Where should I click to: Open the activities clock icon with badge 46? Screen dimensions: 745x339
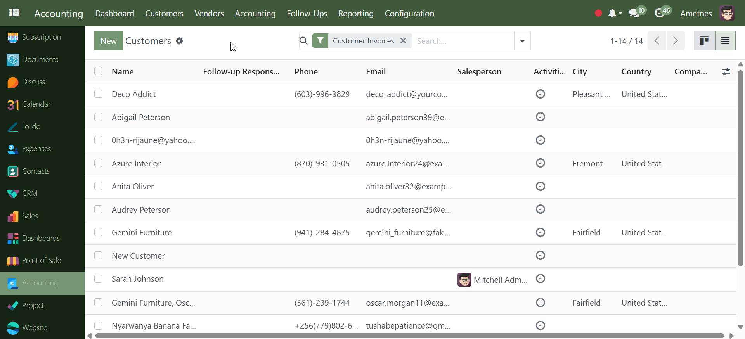[660, 13]
